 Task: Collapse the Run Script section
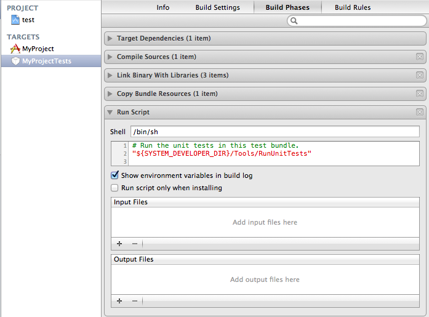[x=110, y=113]
